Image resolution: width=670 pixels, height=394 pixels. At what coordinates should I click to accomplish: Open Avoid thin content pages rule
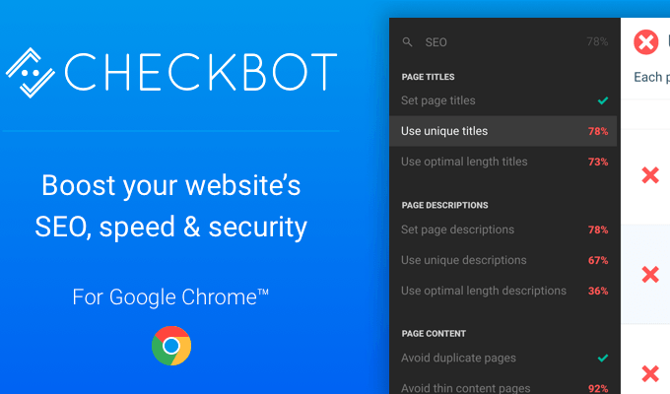point(466,388)
